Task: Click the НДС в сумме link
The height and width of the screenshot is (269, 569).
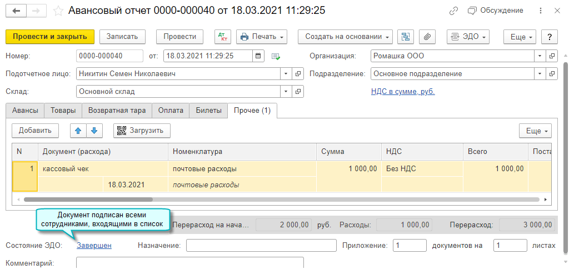Action: click(x=403, y=92)
